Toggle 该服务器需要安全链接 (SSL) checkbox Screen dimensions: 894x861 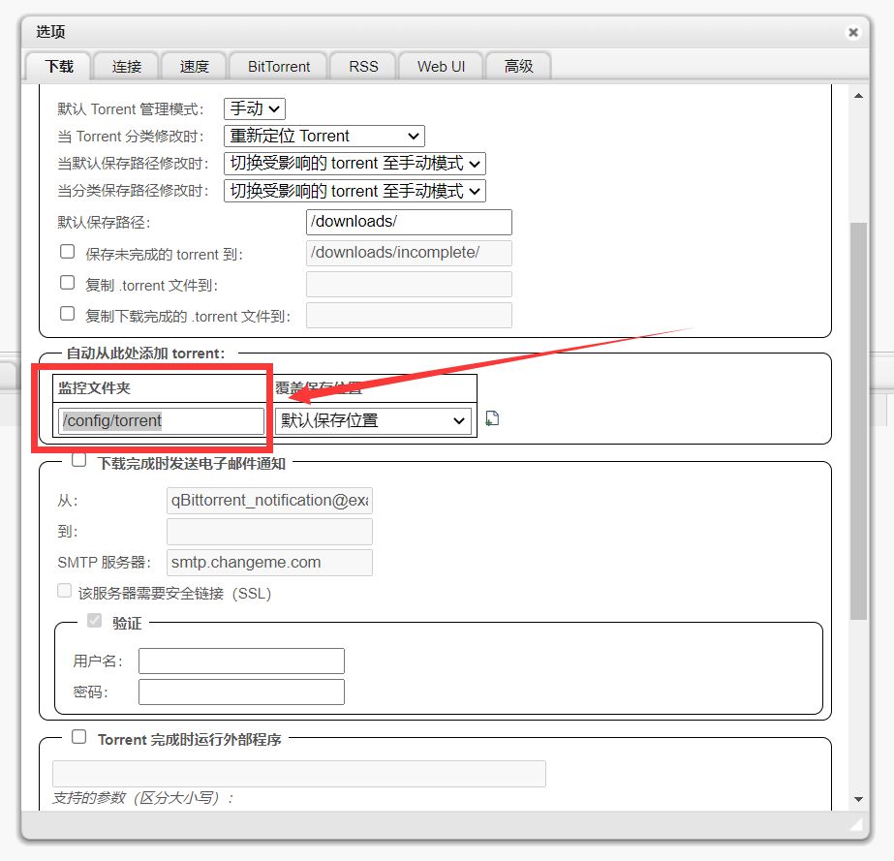pos(65,590)
